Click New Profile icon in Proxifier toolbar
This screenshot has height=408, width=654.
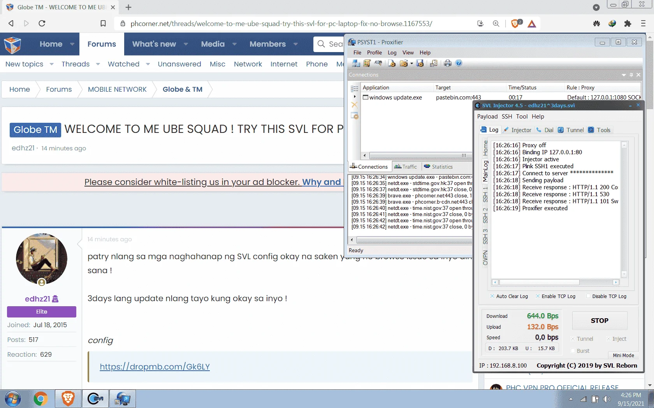[x=392, y=63]
